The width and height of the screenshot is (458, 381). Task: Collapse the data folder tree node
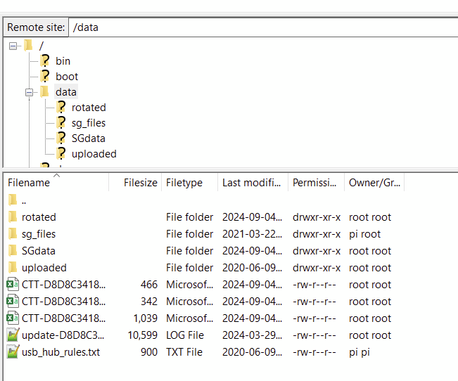tap(30, 92)
